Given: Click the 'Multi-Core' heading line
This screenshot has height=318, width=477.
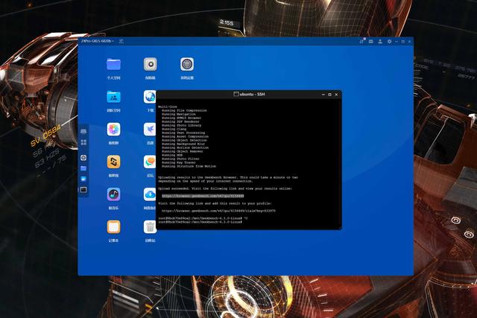Looking at the screenshot, I should (x=167, y=106).
